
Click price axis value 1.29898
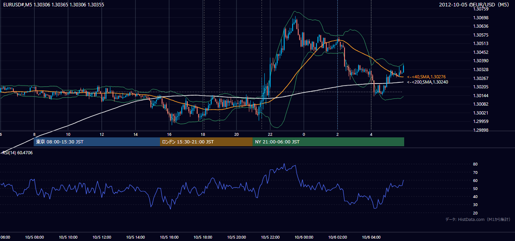click(x=481, y=130)
